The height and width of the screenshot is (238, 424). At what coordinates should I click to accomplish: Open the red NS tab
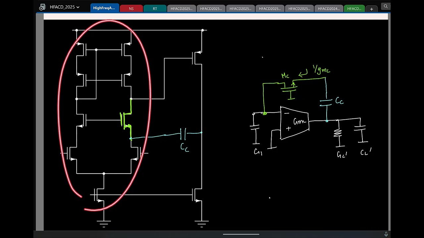pos(131,9)
